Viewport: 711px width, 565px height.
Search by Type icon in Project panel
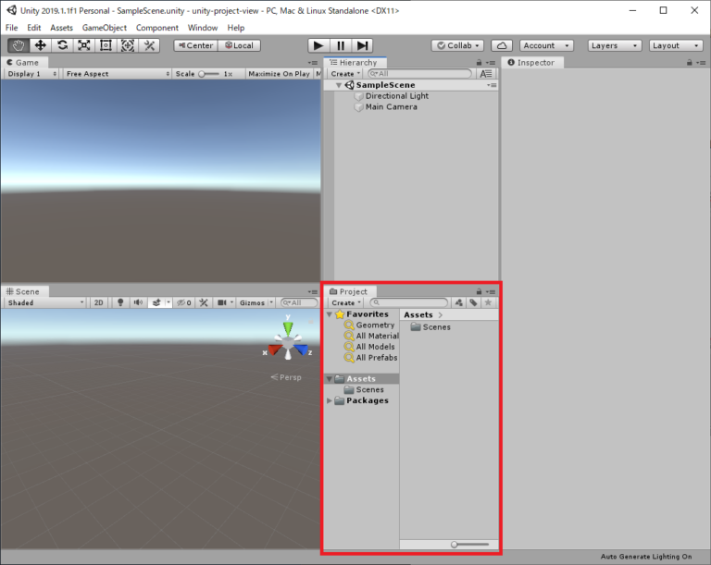[459, 302]
